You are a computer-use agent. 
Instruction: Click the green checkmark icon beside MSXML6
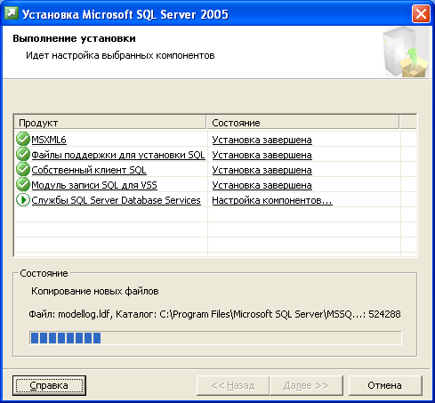tap(23, 139)
